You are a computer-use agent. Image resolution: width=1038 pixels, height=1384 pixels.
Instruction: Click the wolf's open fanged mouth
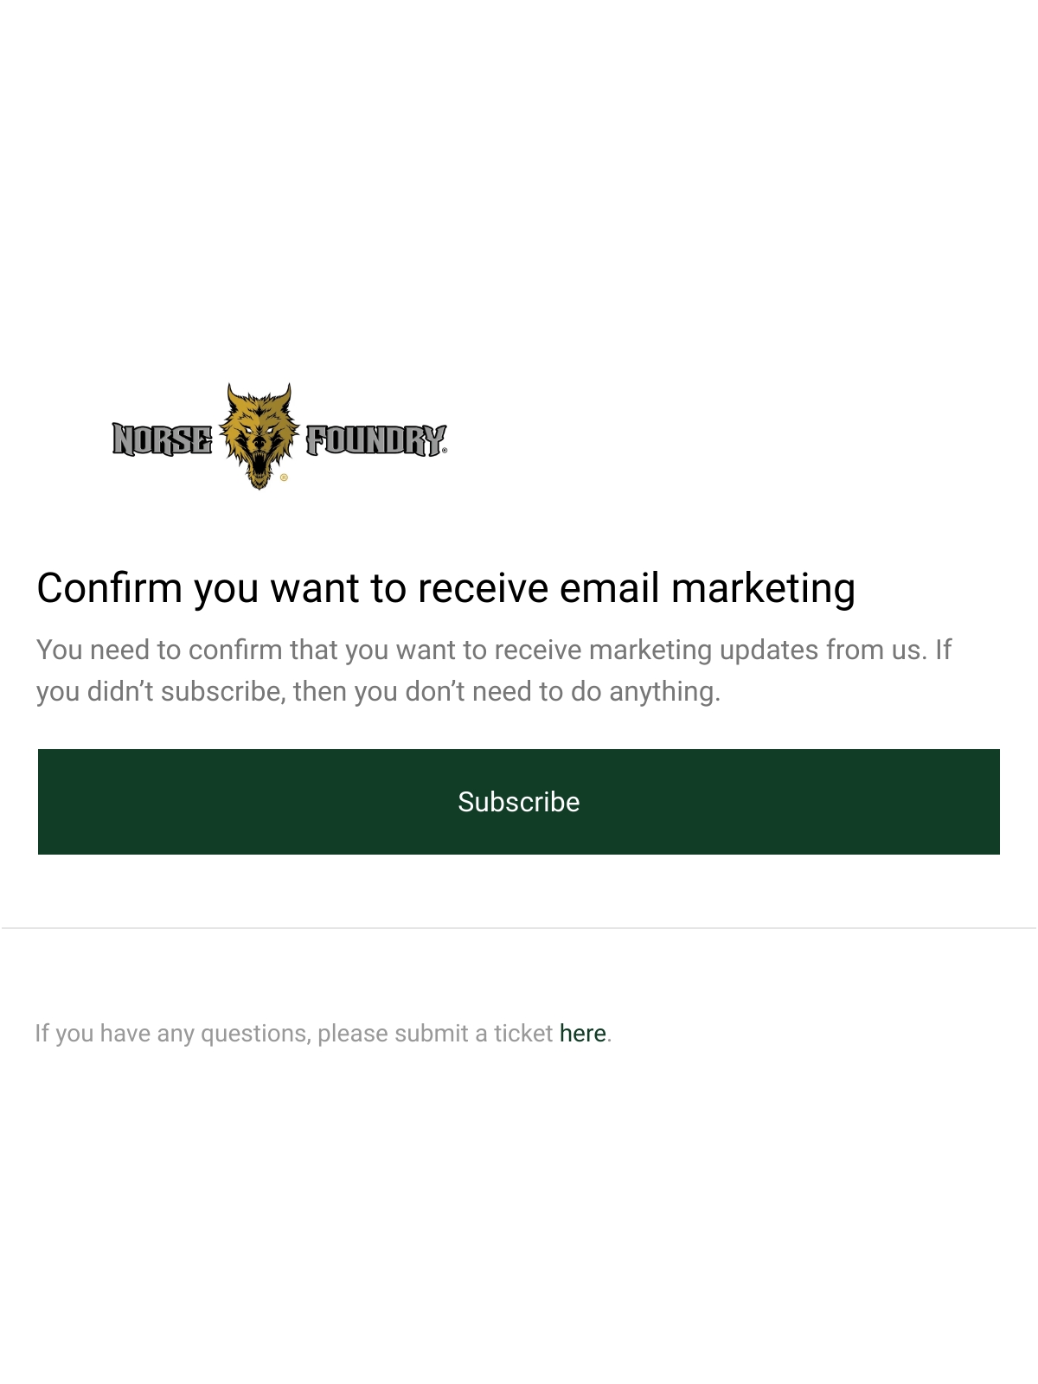(x=259, y=465)
